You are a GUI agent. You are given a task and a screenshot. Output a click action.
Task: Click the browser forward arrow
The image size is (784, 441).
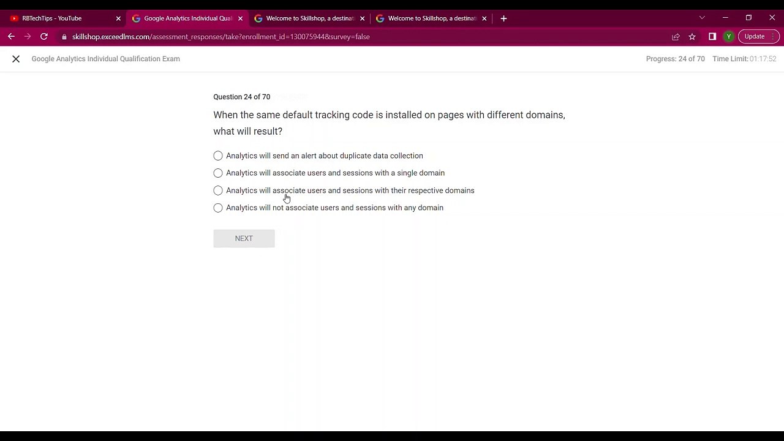pyautogui.click(x=28, y=37)
